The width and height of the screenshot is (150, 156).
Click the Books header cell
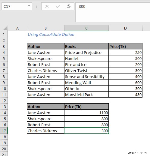tap(86, 46)
